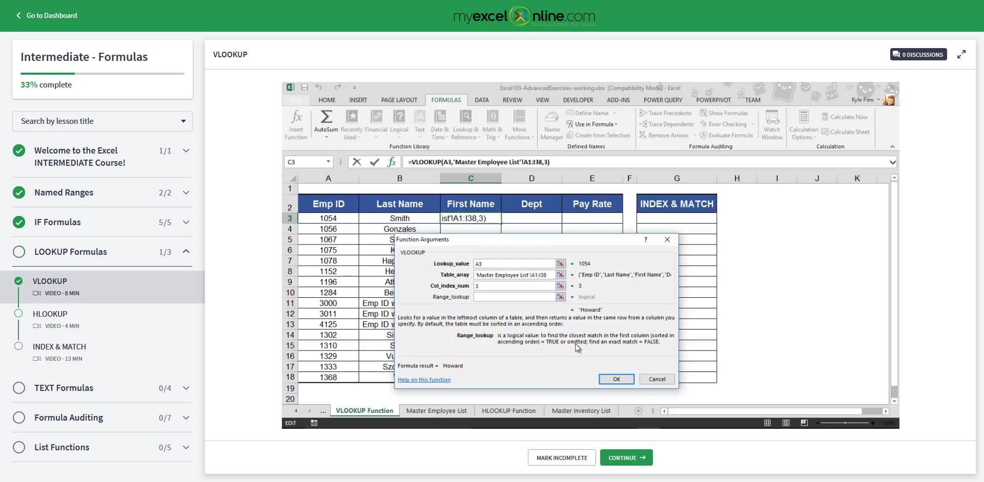The image size is (984, 482).
Task: Expand the TEXT Formulas section chevron
Action: pyautogui.click(x=186, y=388)
